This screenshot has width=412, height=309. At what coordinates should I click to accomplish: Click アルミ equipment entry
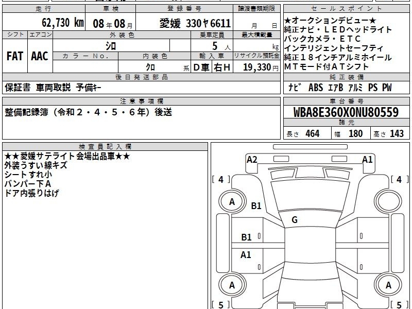click(x=355, y=88)
